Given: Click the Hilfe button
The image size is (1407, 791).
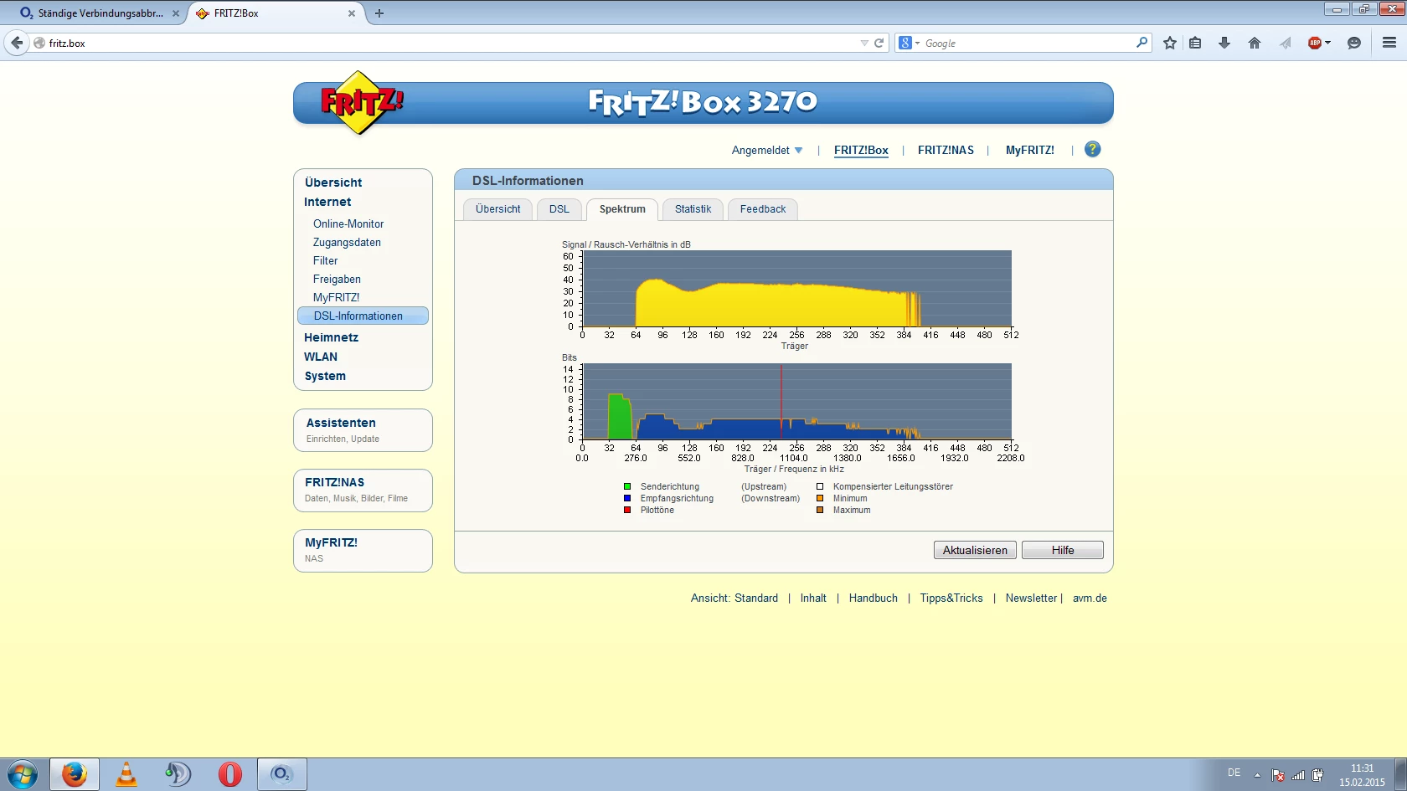Looking at the screenshot, I should [x=1063, y=550].
